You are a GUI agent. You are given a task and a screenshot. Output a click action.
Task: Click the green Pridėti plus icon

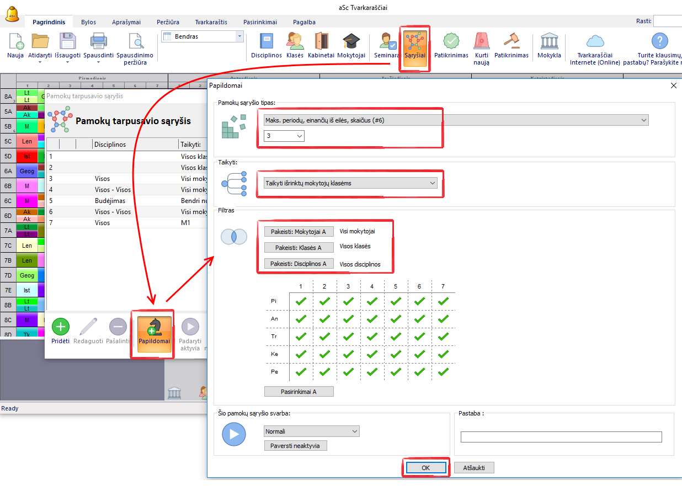click(61, 327)
